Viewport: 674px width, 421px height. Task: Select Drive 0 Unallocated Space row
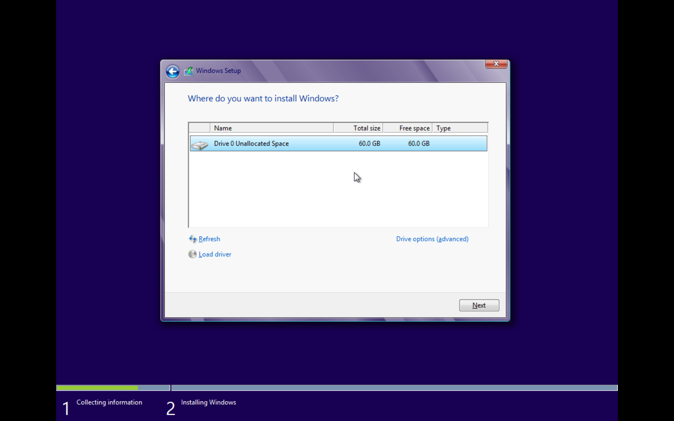click(338, 144)
